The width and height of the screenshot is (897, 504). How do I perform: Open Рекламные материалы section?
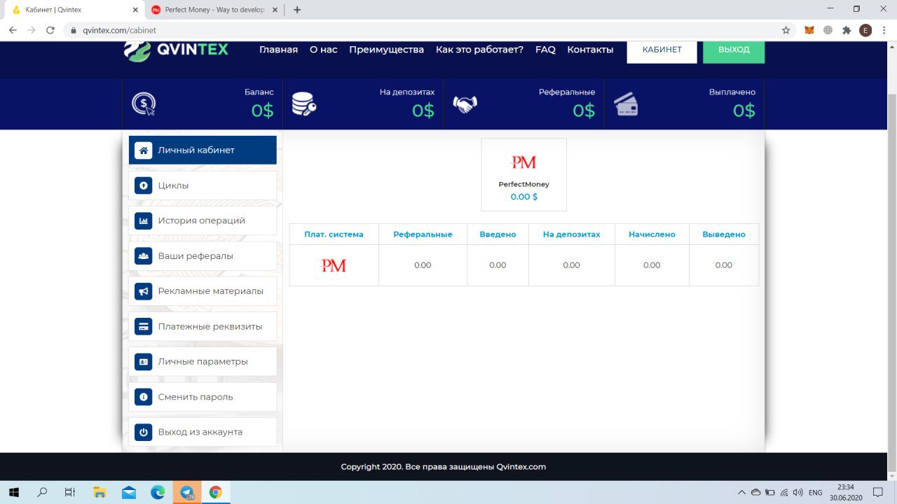tap(203, 291)
